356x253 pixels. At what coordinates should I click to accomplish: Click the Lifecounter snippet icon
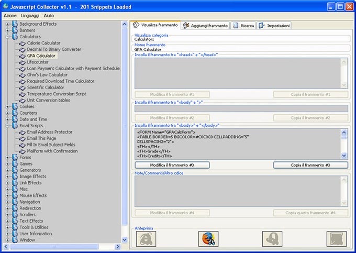click(22, 62)
